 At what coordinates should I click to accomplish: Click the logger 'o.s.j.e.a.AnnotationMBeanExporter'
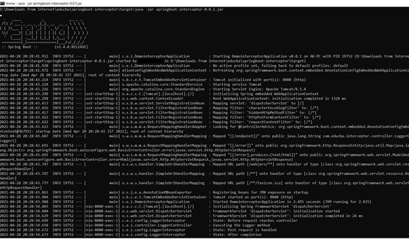click(x=157, y=193)
